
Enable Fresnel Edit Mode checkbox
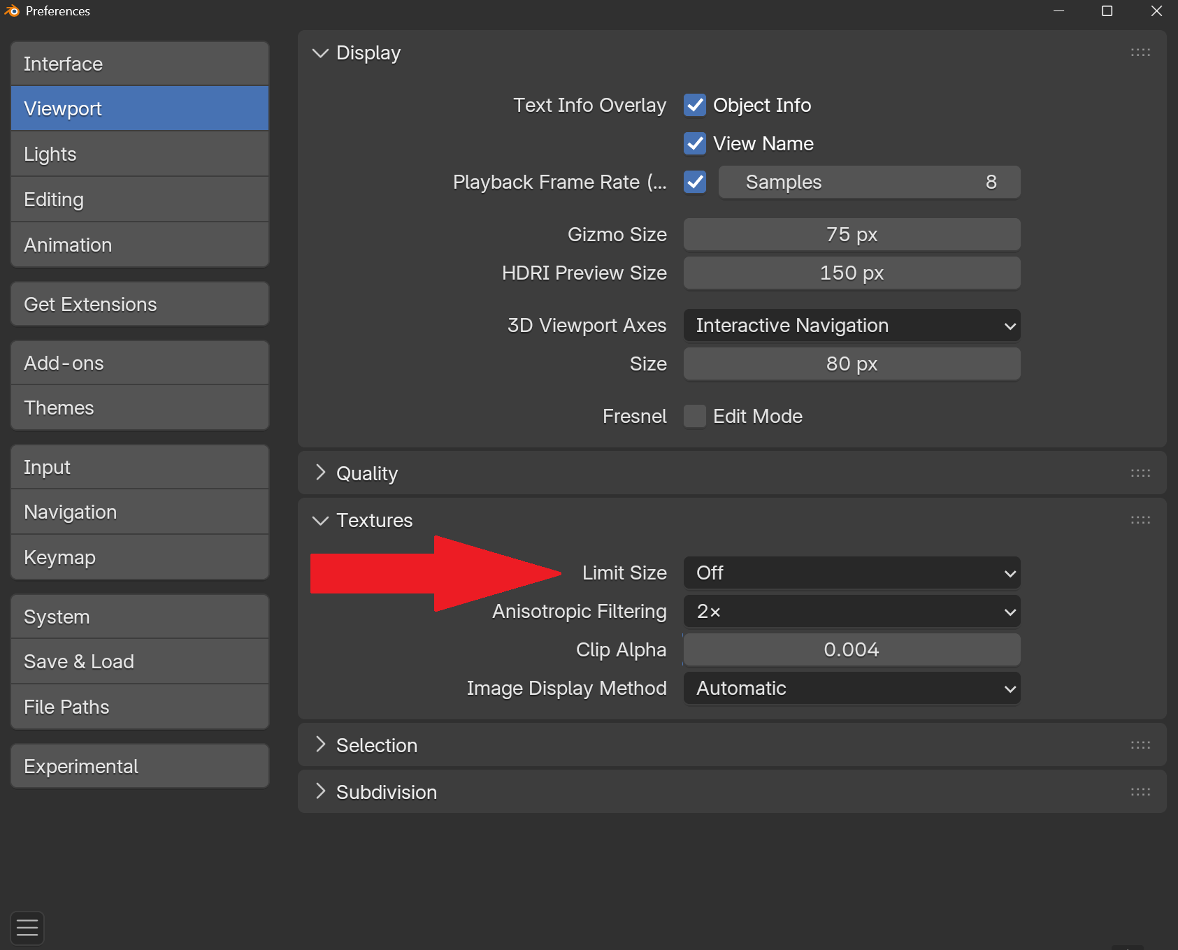[x=695, y=416]
